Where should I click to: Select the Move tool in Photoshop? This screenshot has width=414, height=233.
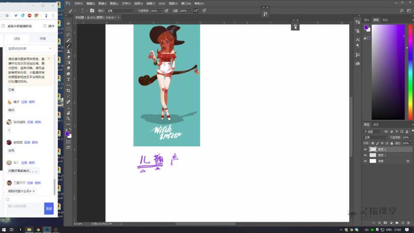tap(68, 23)
